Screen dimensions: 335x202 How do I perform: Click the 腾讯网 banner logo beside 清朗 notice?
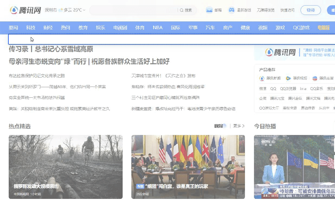point(280,52)
